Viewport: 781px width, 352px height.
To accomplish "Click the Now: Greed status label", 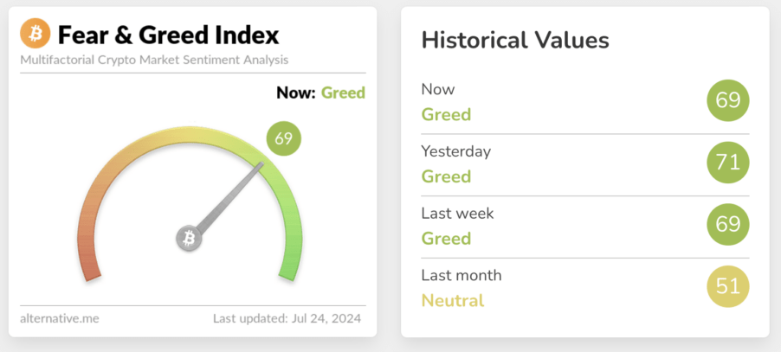I will coord(320,93).
